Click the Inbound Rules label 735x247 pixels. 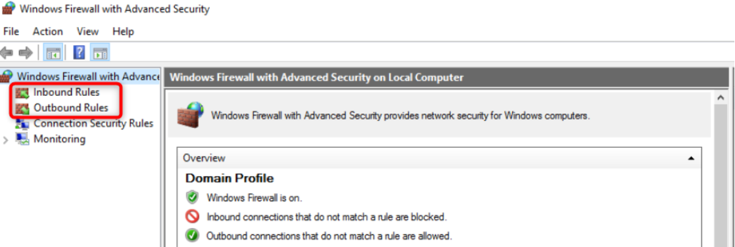[66, 93]
